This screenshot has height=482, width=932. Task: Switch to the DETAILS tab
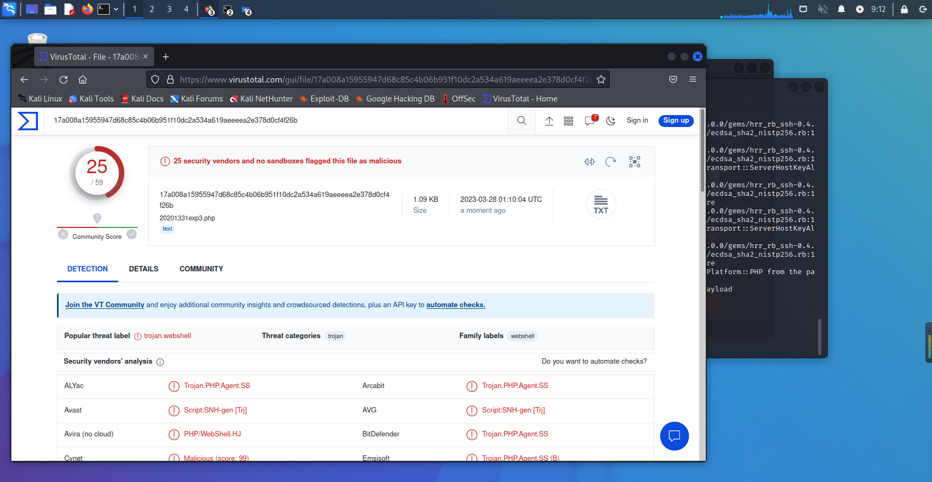(x=144, y=269)
